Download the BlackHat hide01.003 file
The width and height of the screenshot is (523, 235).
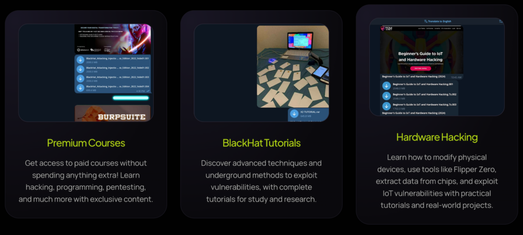pos(80,78)
